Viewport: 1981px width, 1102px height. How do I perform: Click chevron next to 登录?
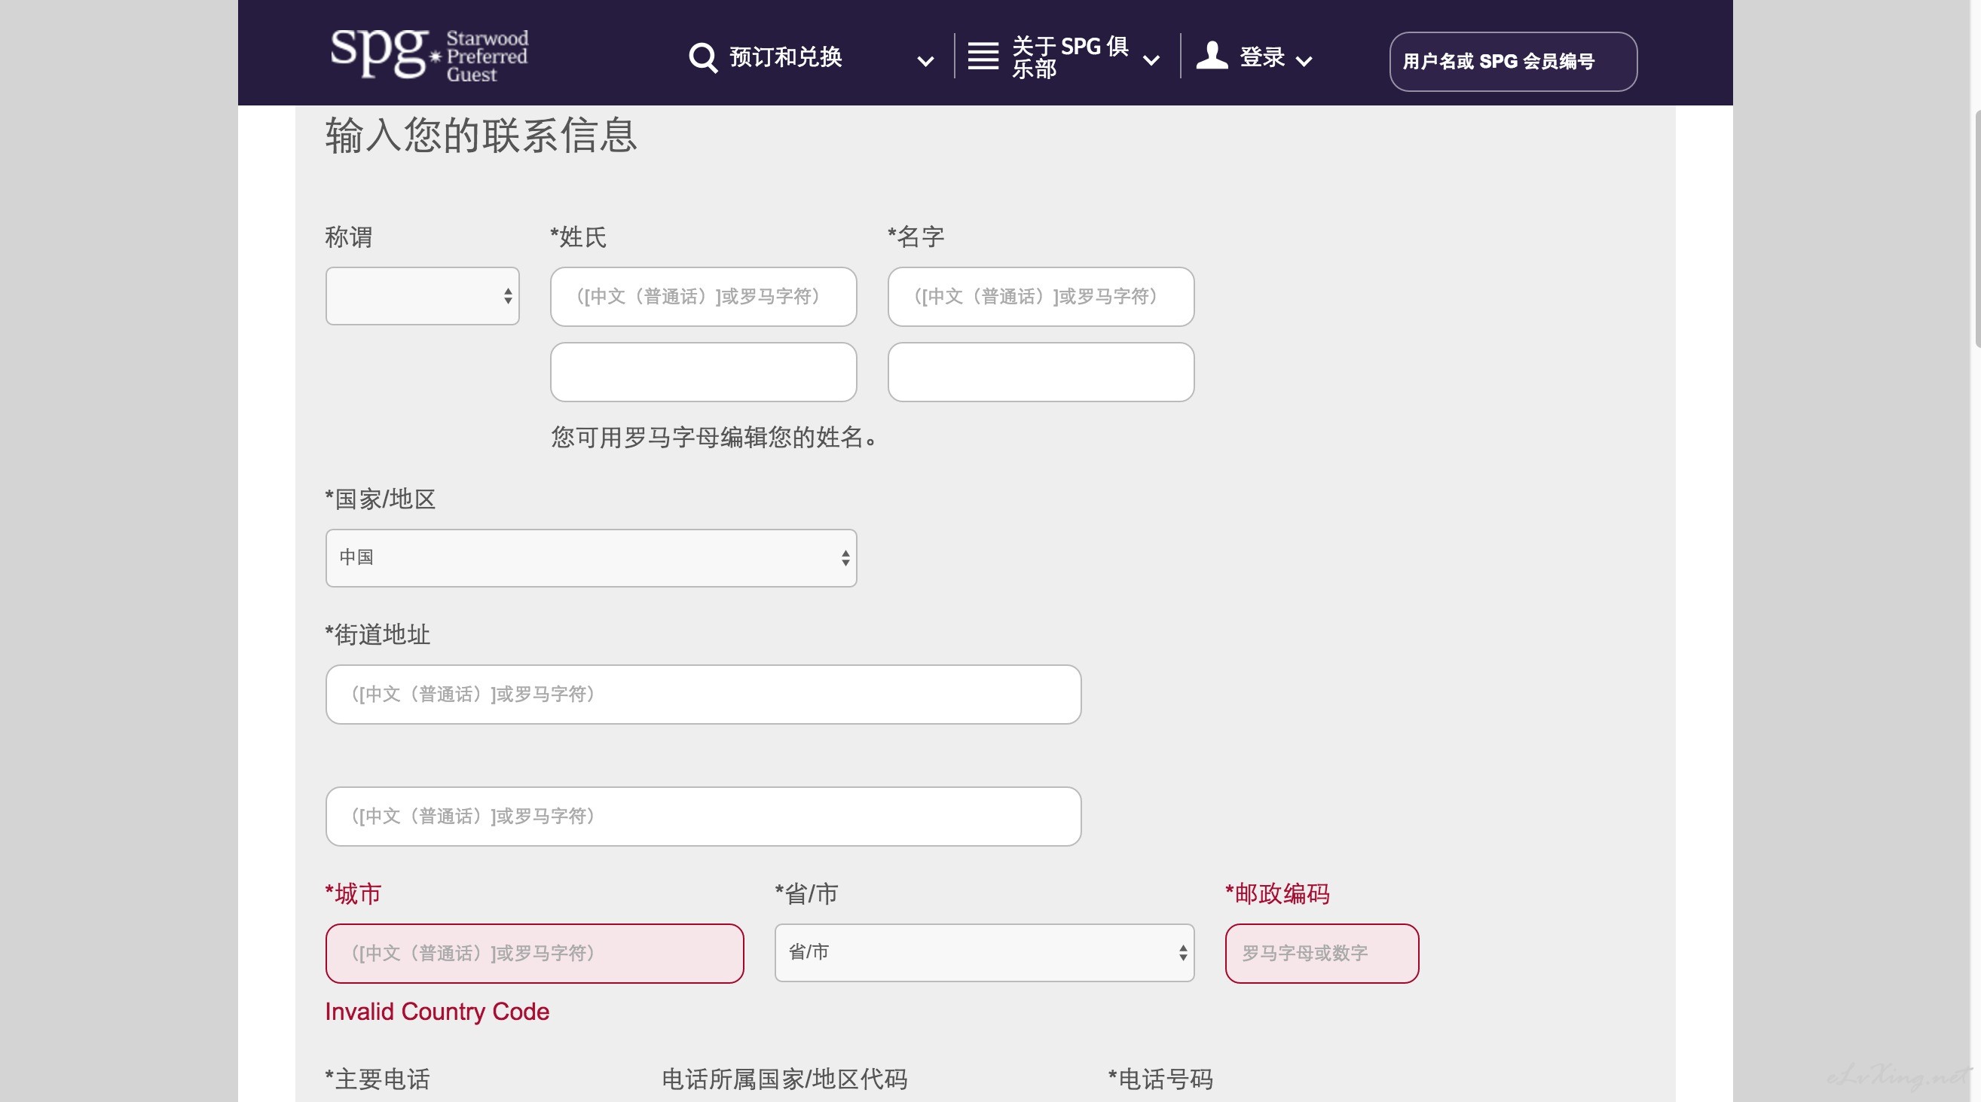pos(1304,61)
